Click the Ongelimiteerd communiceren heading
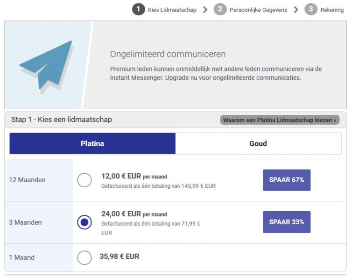Image resolution: width=351 pixels, height=276 pixels. click(168, 54)
